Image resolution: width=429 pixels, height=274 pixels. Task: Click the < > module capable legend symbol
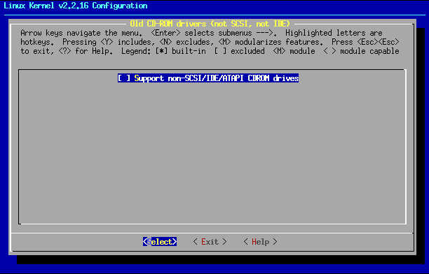point(329,51)
